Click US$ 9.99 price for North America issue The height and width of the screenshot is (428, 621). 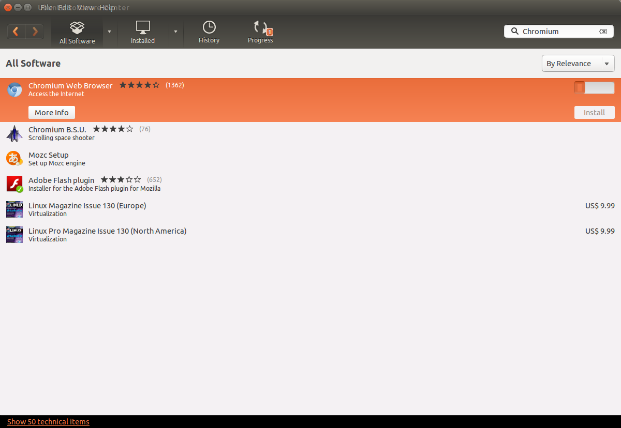pos(600,231)
